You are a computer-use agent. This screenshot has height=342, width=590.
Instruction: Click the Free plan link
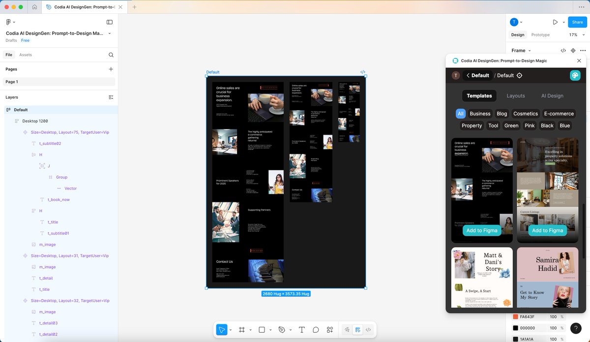25,40
